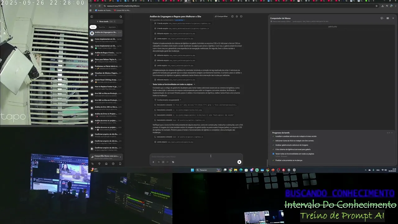Click the files icon beside Compartilhar
This screenshot has width=398, height=224.
pyautogui.click(x=232, y=16)
